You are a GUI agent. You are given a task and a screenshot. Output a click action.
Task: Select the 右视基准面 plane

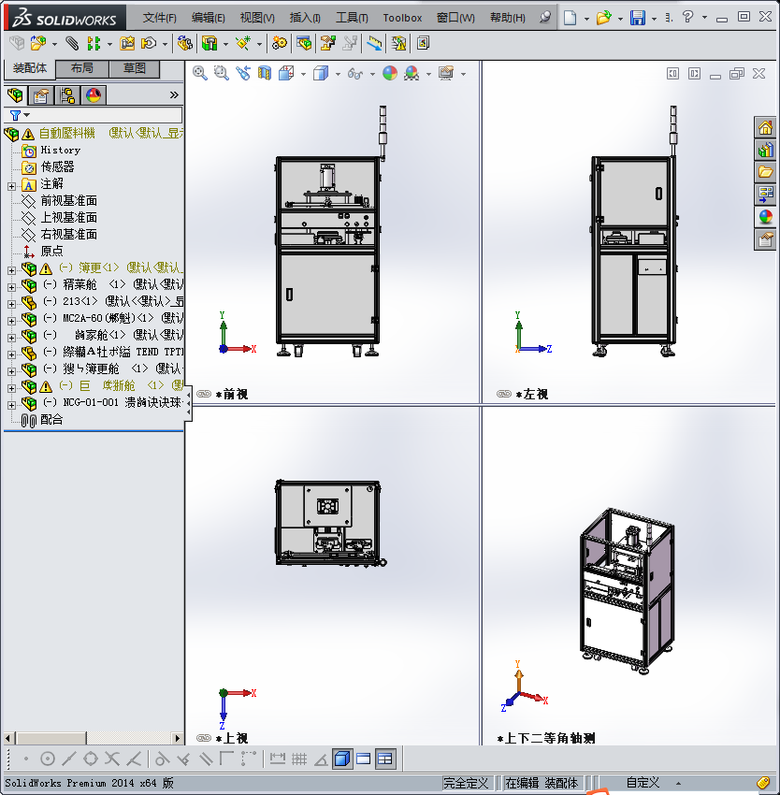pos(68,234)
